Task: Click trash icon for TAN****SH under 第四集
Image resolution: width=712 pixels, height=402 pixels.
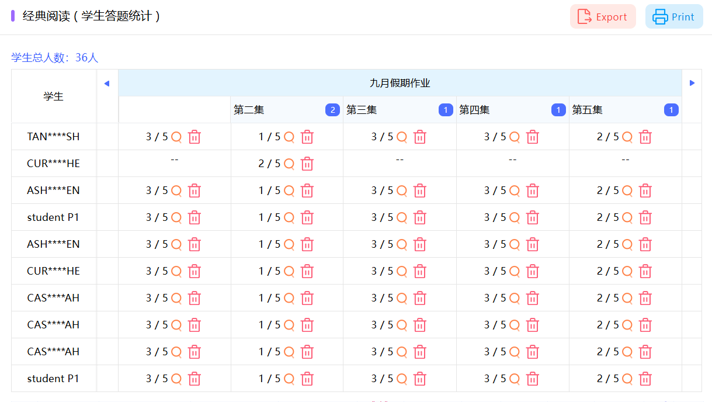Action: [533, 137]
